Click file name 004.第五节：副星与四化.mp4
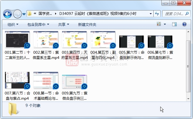193x119 pixels. (x=103, y=55)
